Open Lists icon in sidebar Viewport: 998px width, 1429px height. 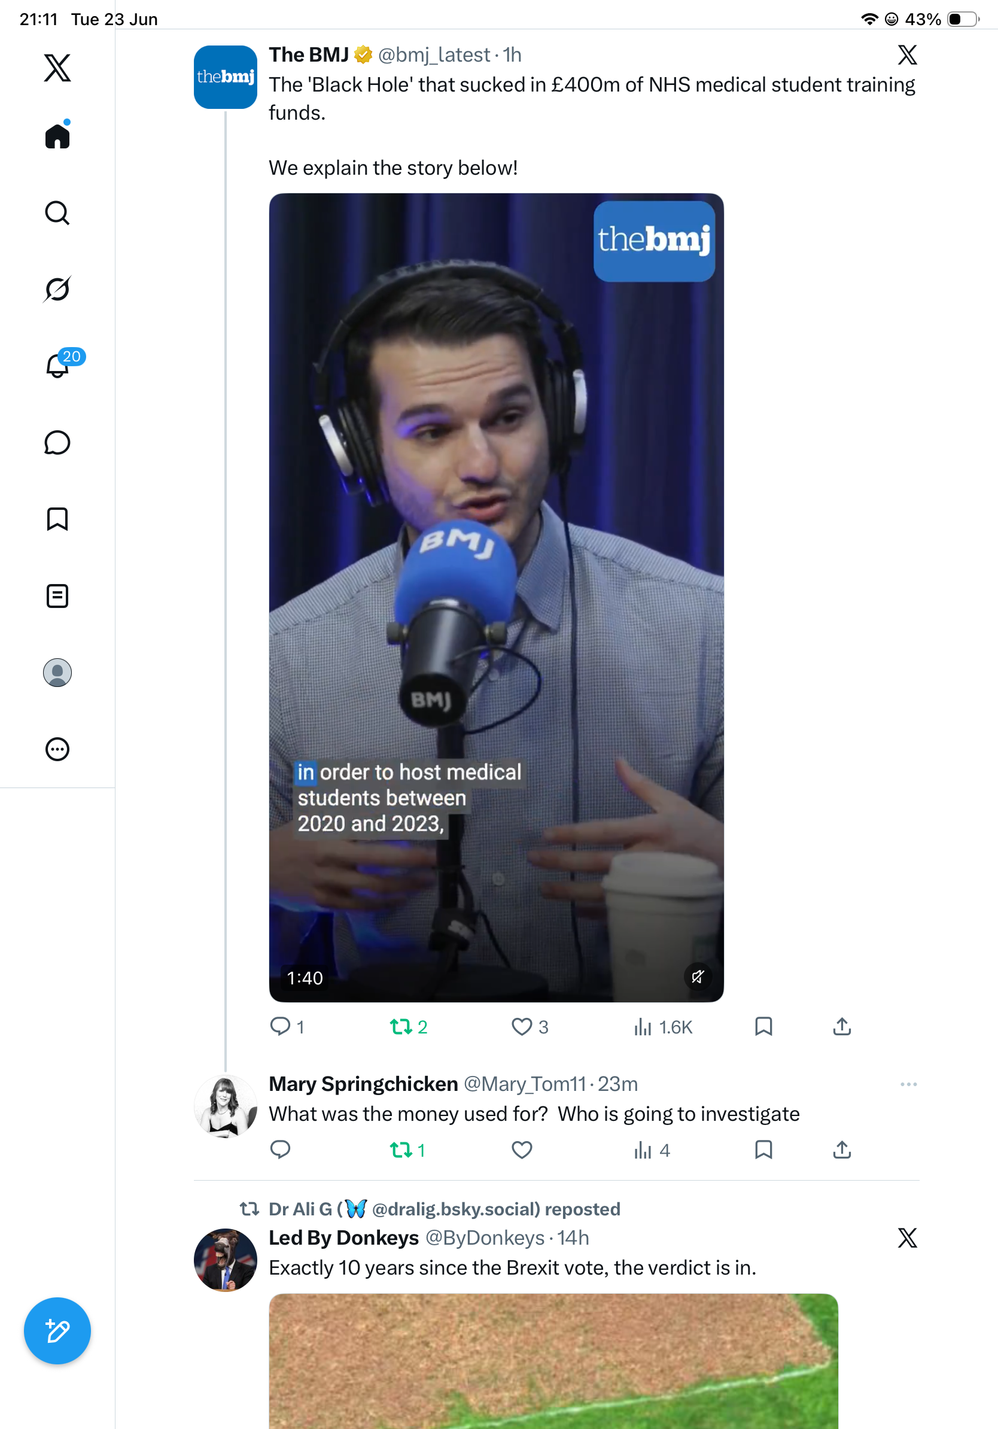pyautogui.click(x=57, y=595)
